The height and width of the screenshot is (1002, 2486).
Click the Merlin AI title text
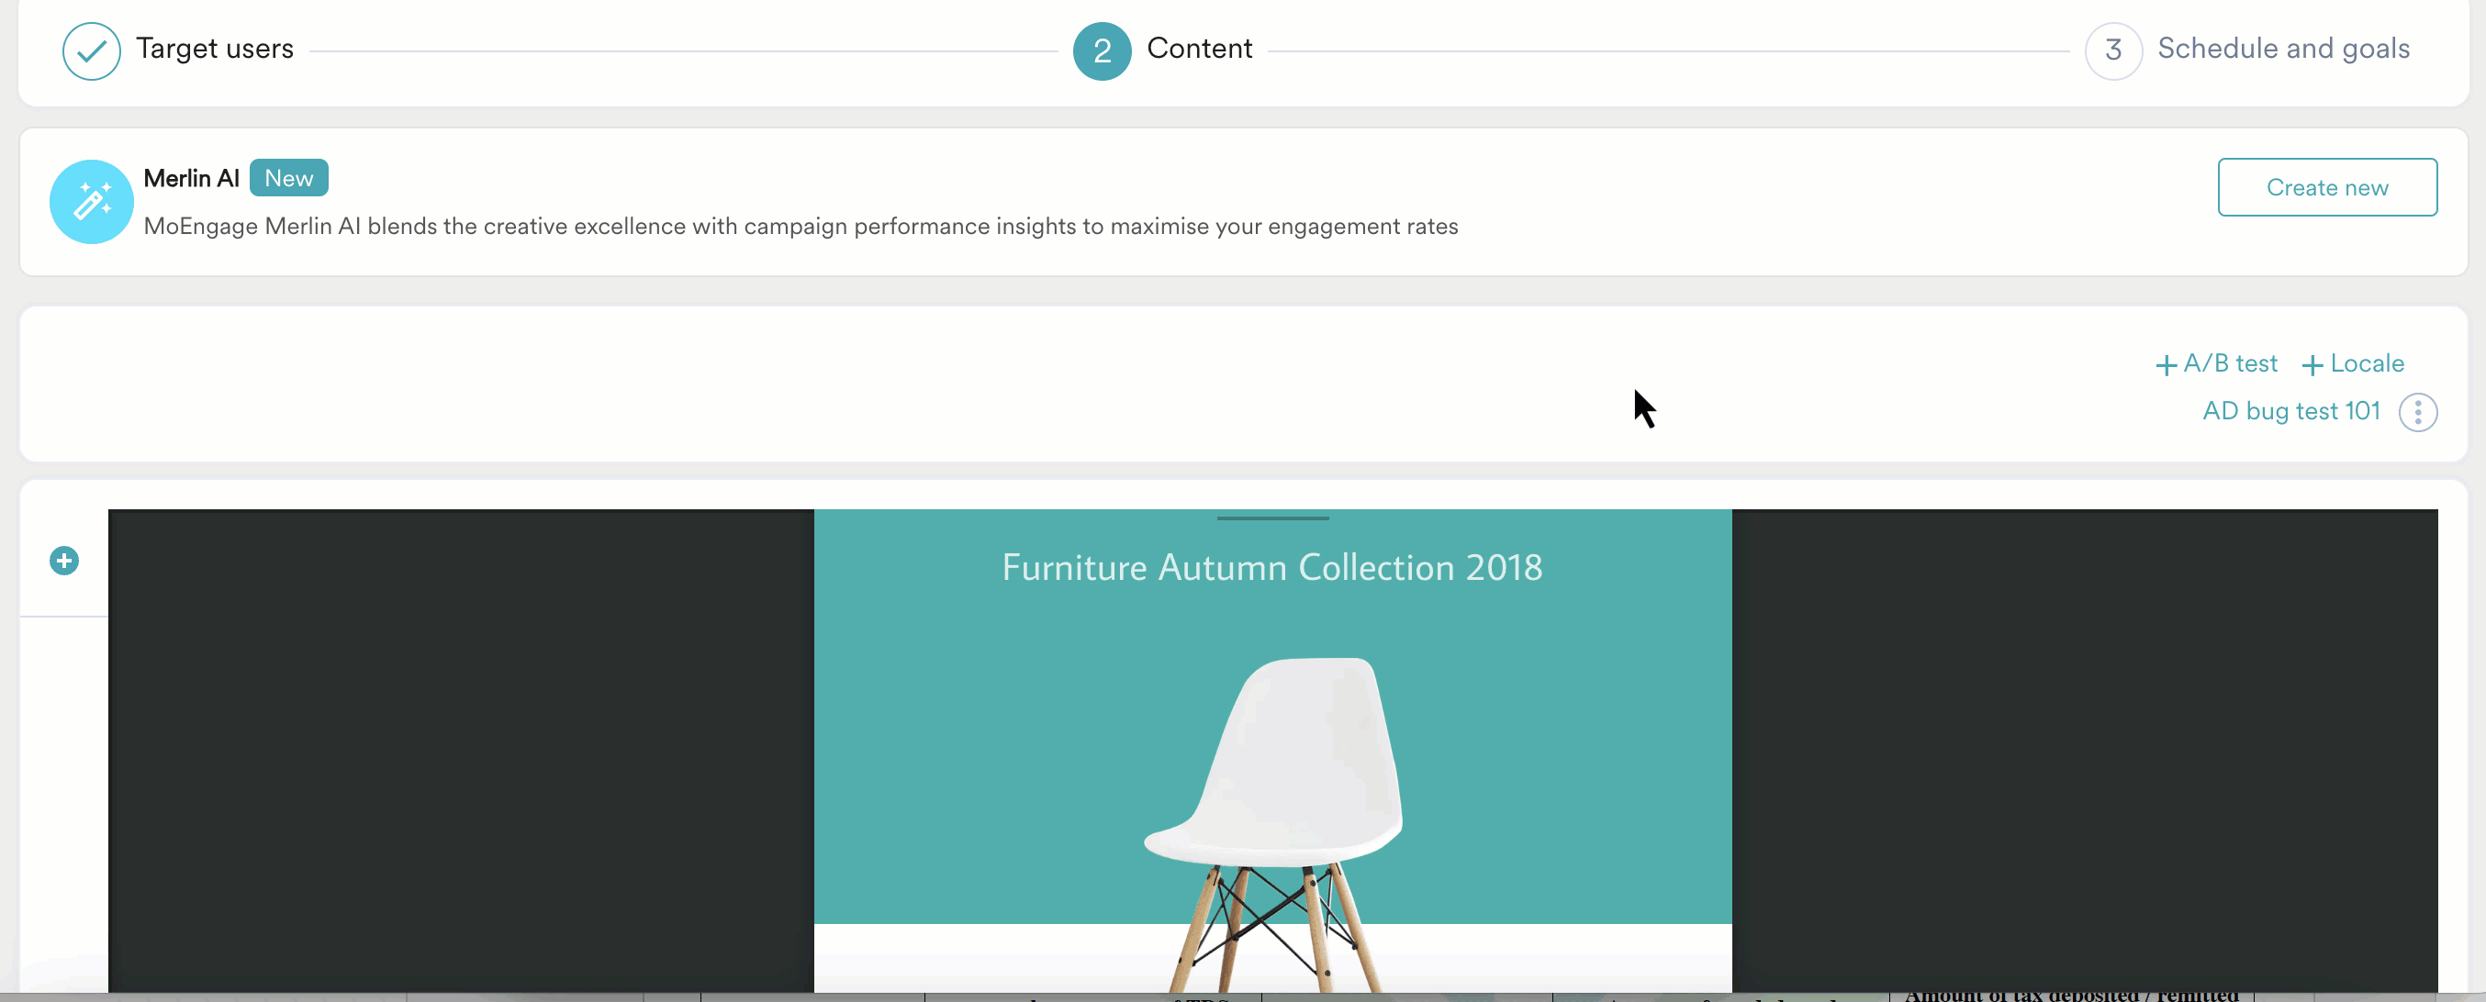tap(191, 178)
